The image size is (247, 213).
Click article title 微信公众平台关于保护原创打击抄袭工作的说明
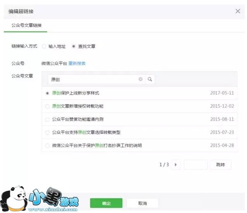pos(97,145)
